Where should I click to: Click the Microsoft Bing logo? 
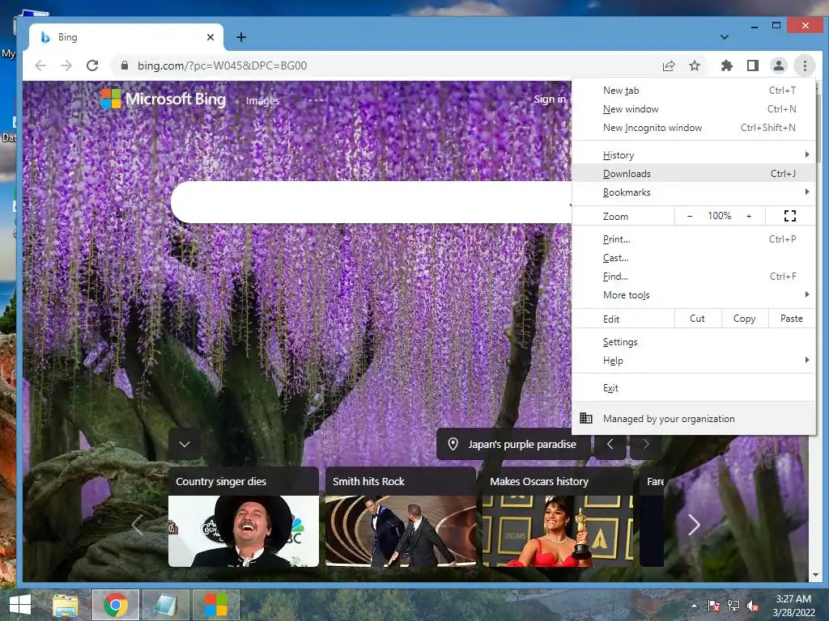pyautogui.click(x=164, y=99)
